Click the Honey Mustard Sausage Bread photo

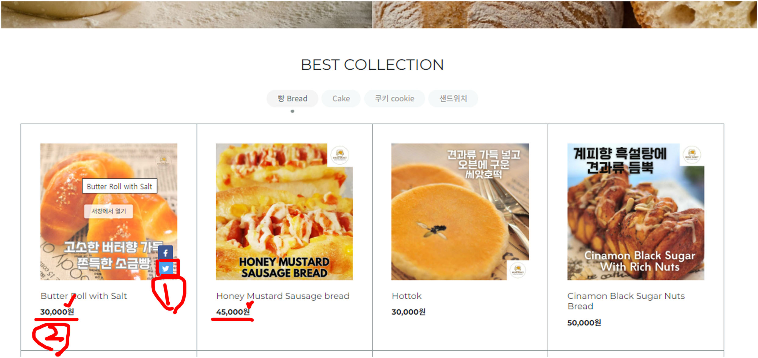click(x=284, y=212)
